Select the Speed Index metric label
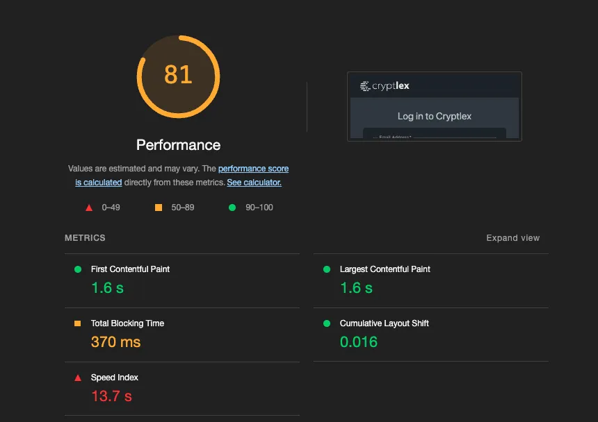Viewport: 598px width, 422px height. (x=114, y=378)
